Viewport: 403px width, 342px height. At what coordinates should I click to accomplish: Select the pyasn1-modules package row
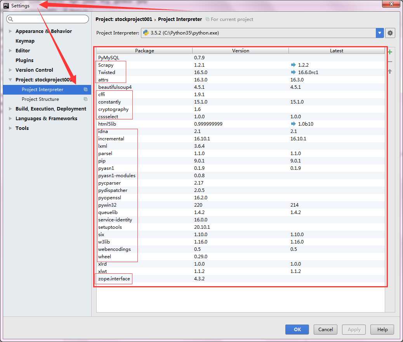pyautogui.click(x=241, y=175)
